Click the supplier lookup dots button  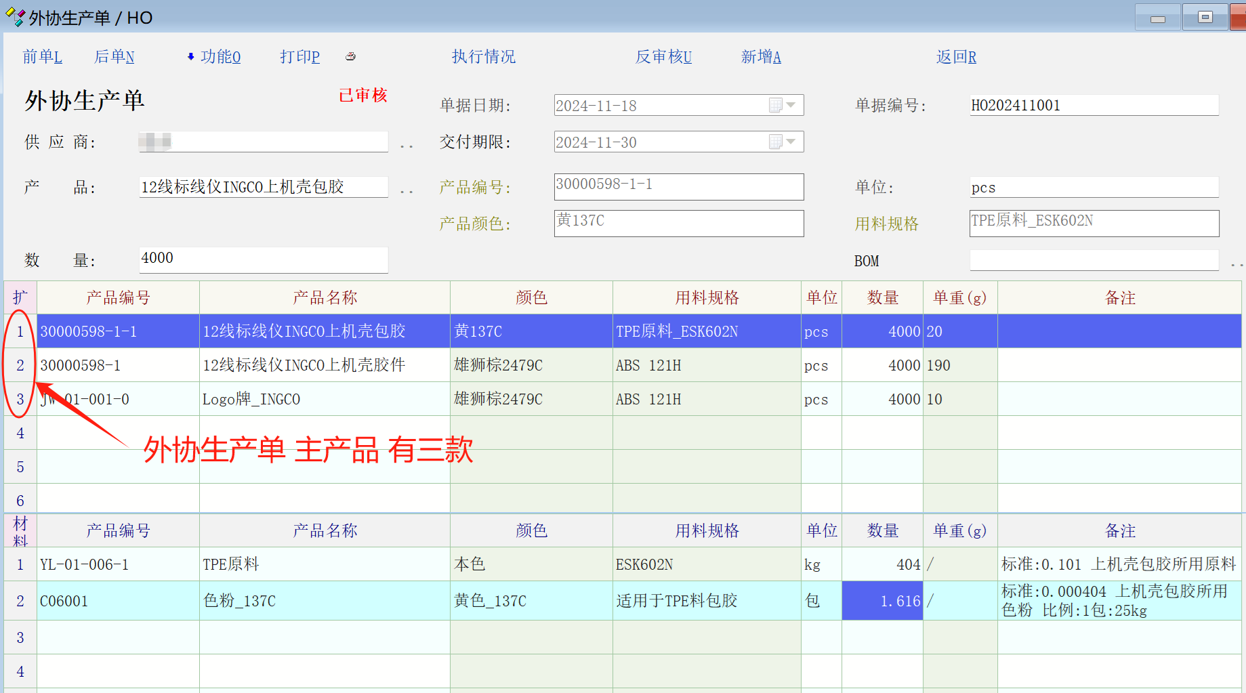coord(406,146)
